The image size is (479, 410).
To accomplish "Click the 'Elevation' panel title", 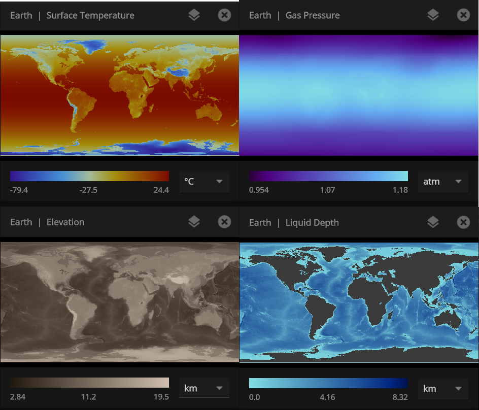I will [65, 222].
